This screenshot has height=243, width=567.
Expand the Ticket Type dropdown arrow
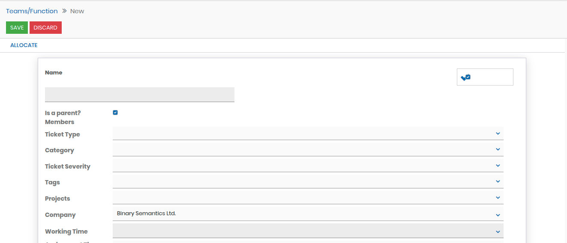click(498, 133)
